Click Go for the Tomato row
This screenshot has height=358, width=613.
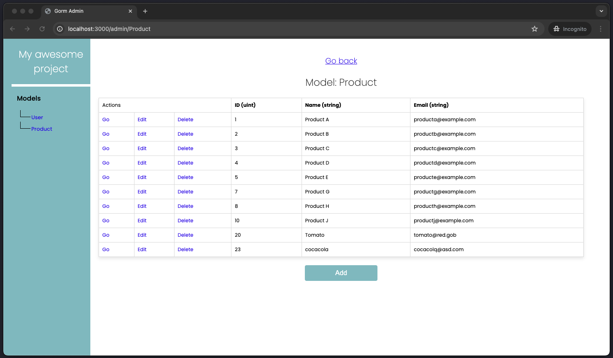coord(106,235)
